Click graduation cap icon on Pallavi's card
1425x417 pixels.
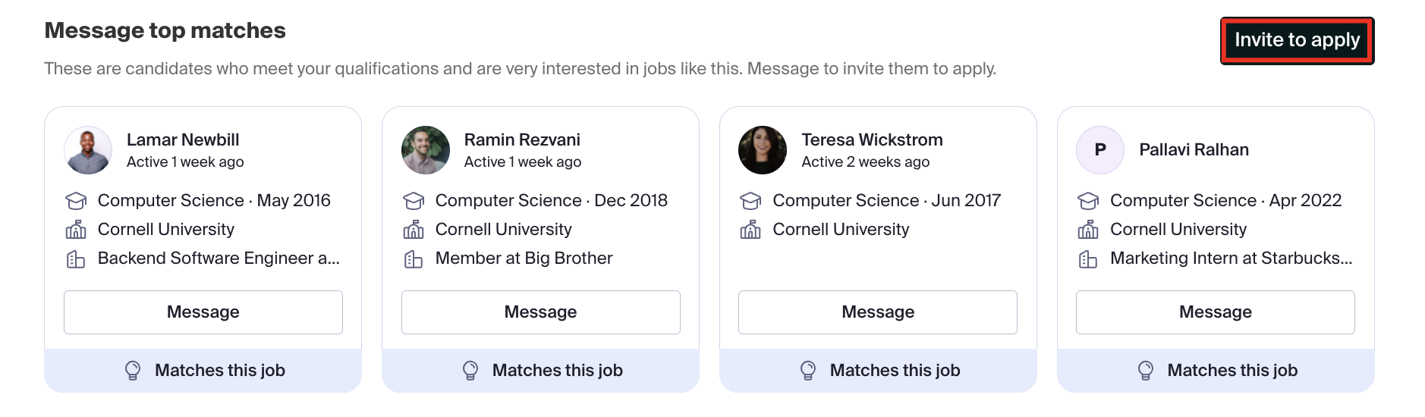click(1088, 201)
